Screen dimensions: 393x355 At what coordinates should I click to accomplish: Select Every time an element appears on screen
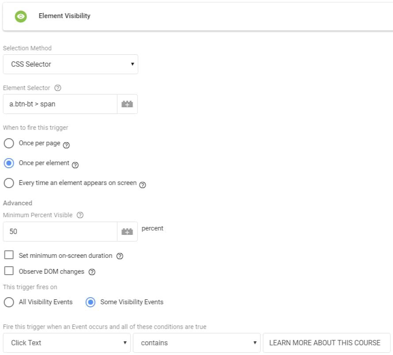[9, 183]
